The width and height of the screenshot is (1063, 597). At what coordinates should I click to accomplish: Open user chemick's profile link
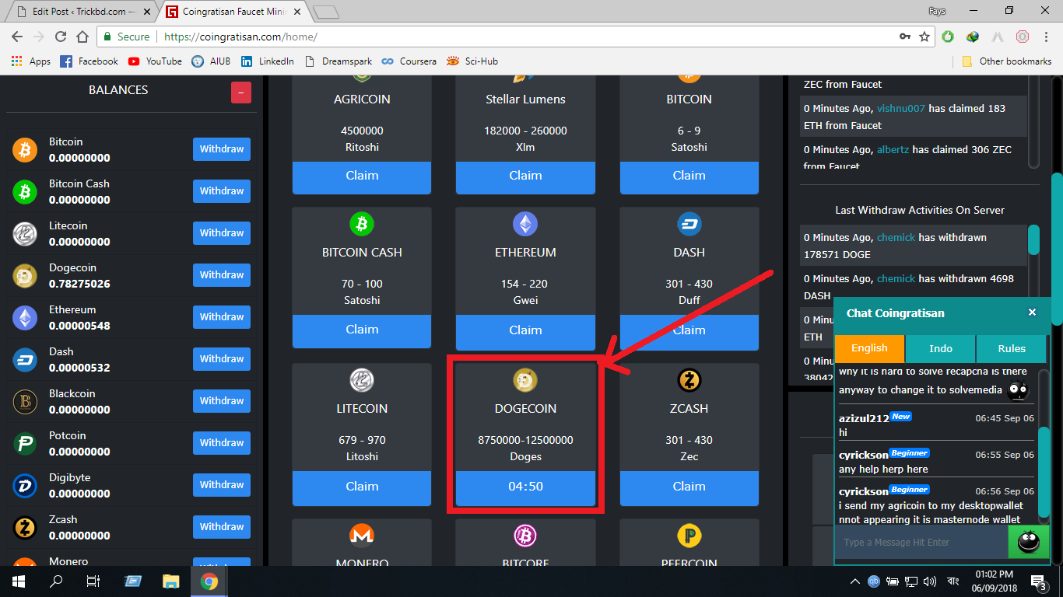[896, 237]
